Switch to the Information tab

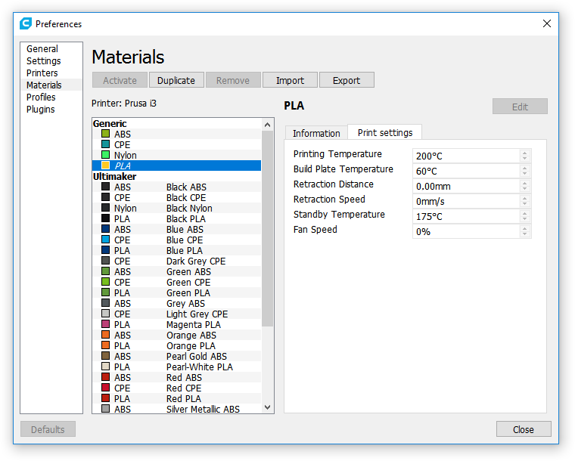[316, 133]
